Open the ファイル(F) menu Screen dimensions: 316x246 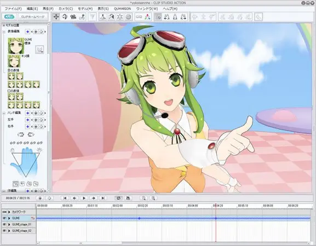[x=13, y=9]
